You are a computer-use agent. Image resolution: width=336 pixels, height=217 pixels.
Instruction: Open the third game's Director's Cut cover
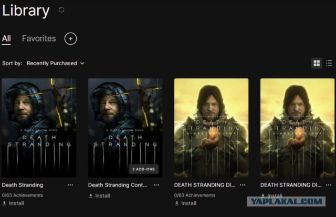coord(211,128)
